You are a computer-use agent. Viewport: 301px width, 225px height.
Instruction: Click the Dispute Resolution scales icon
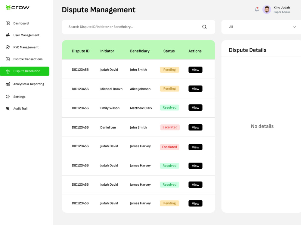(x=8, y=71)
